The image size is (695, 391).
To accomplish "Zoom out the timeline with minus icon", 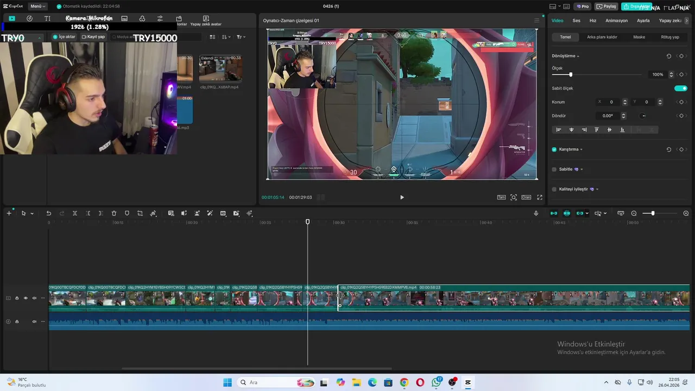I will 634,213.
